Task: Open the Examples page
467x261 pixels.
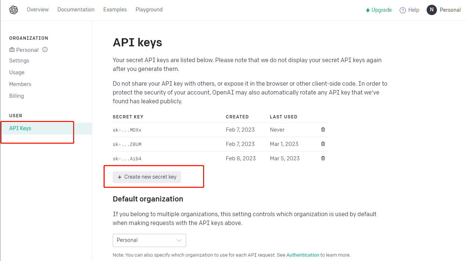Action: [x=115, y=10]
